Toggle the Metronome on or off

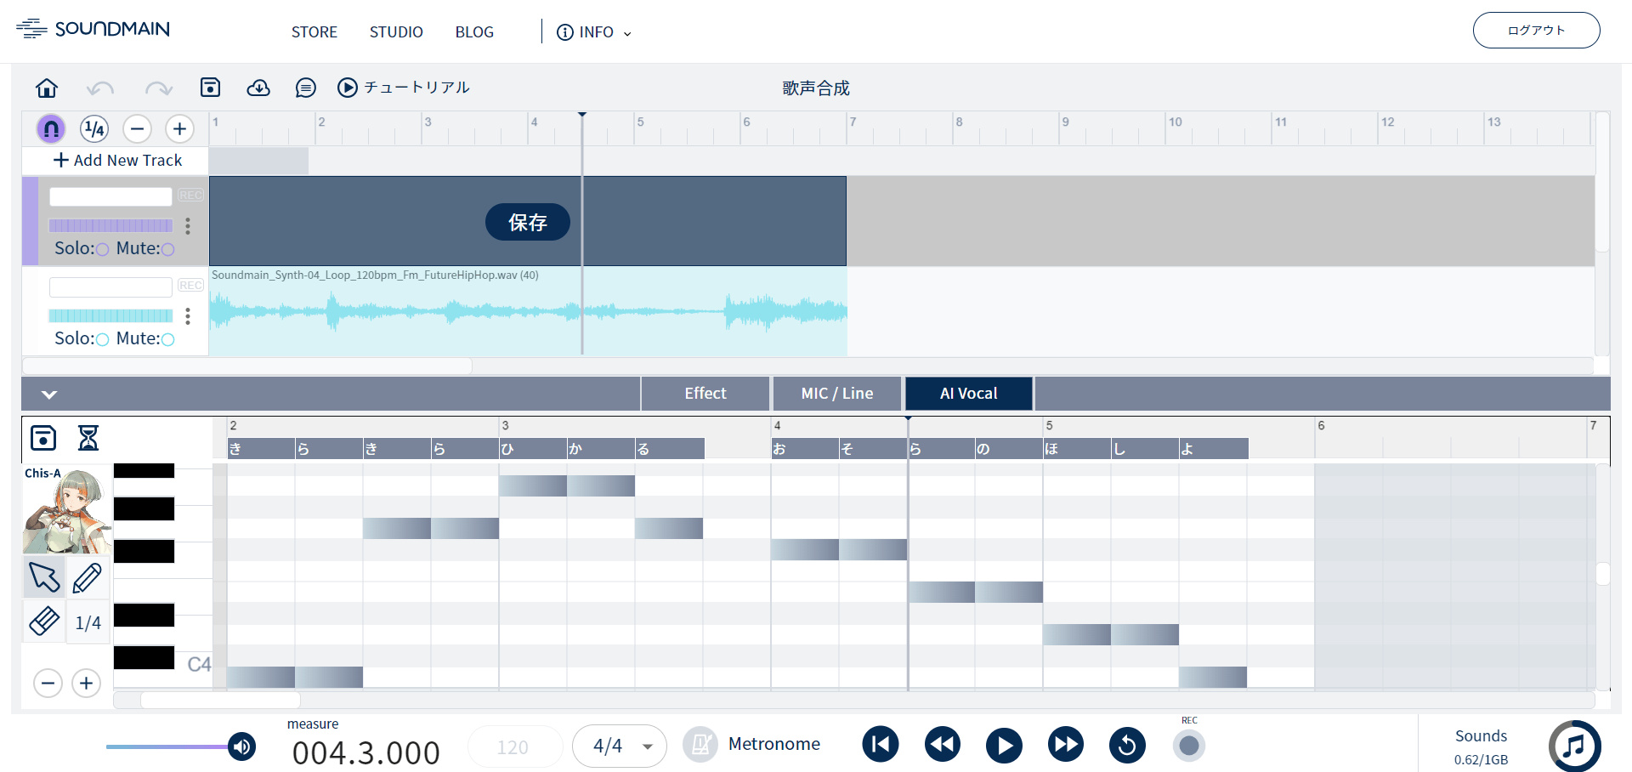coord(700,745)
